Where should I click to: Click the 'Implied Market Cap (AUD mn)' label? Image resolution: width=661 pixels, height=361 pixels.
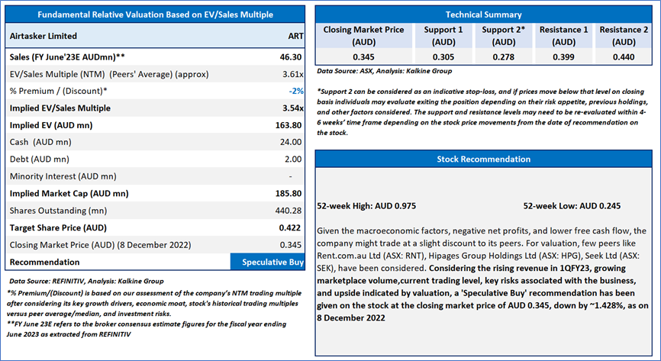pyautogui.click(x=69, y=194)
